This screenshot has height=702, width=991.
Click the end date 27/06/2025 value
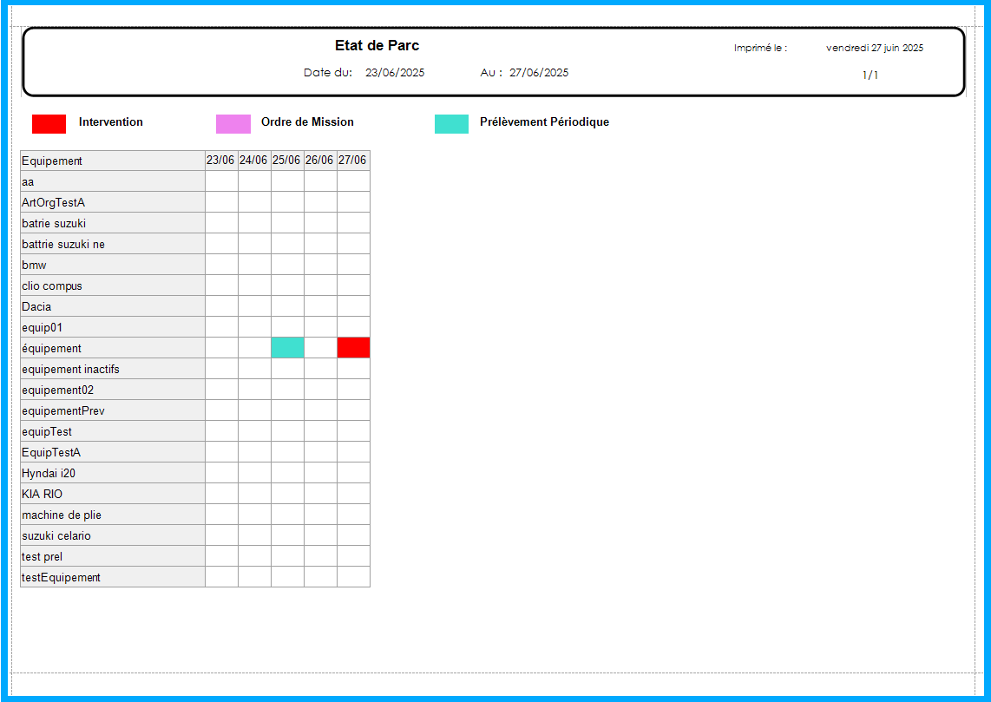539,73
